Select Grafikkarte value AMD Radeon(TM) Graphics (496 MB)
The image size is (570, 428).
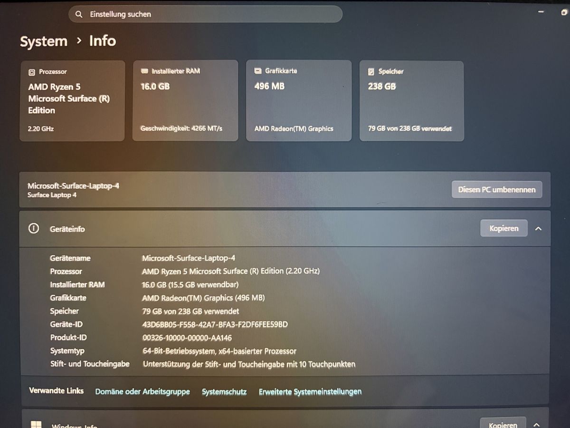tap(203, 298)
